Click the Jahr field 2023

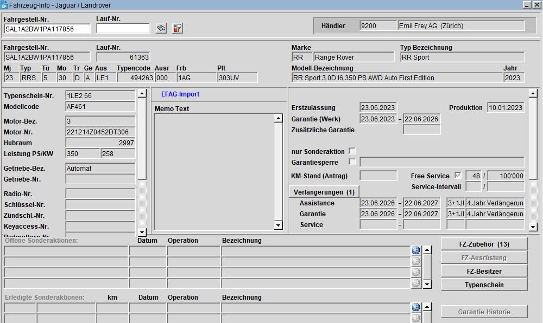pyautogui.click(x=514, y=77)
